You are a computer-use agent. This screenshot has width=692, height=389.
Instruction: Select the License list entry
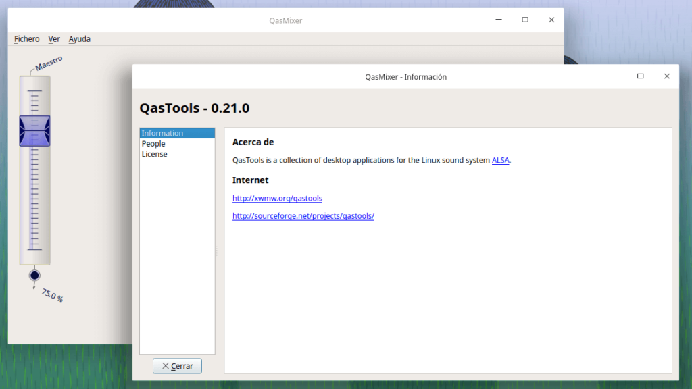click(177, 155)
